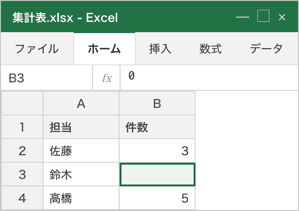Minimize the Excel window
Screen dimensions: 299x211
click(x=243, y=17)
